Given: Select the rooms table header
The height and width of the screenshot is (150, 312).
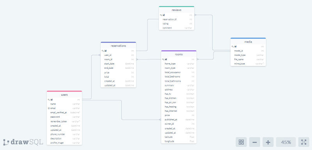Looking at the screenshot, I should pyautogui.click(x=179, y=54).
